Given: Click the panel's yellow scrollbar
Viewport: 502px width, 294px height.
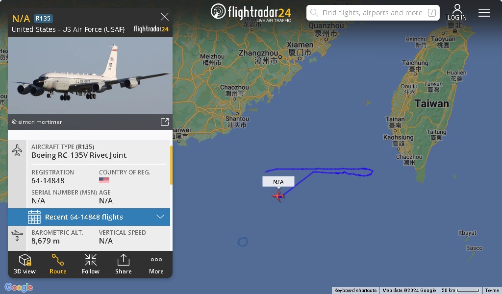Looking at the screenshot, I should pyautogui.click(x=171, y=165).
